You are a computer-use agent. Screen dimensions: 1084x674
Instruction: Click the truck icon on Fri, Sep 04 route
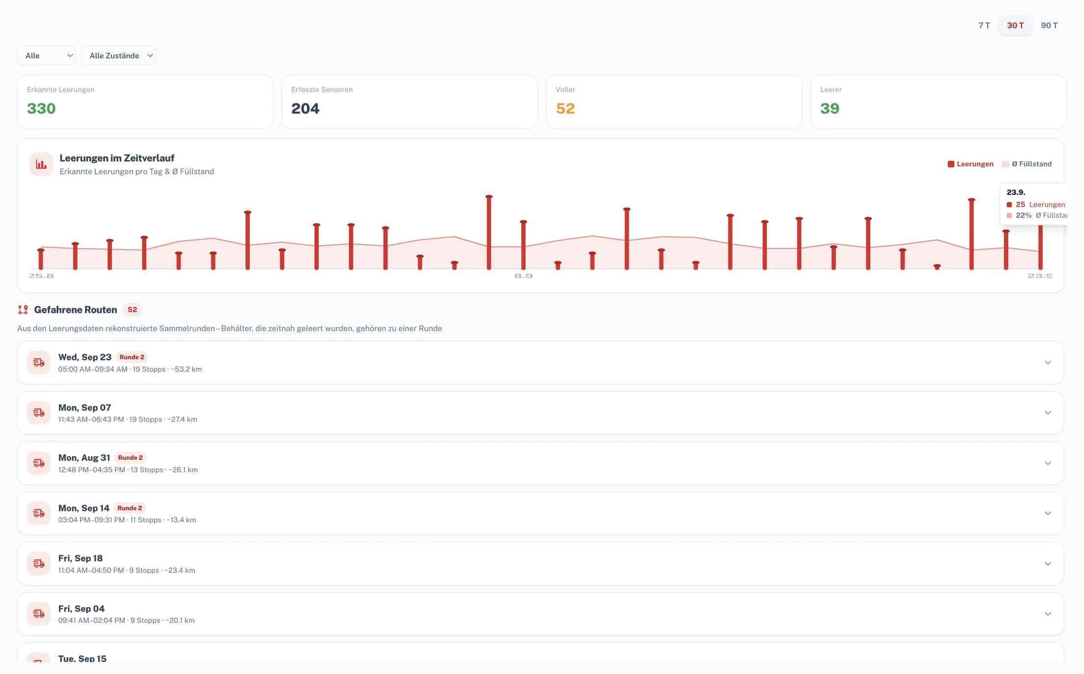pos(39,614)
